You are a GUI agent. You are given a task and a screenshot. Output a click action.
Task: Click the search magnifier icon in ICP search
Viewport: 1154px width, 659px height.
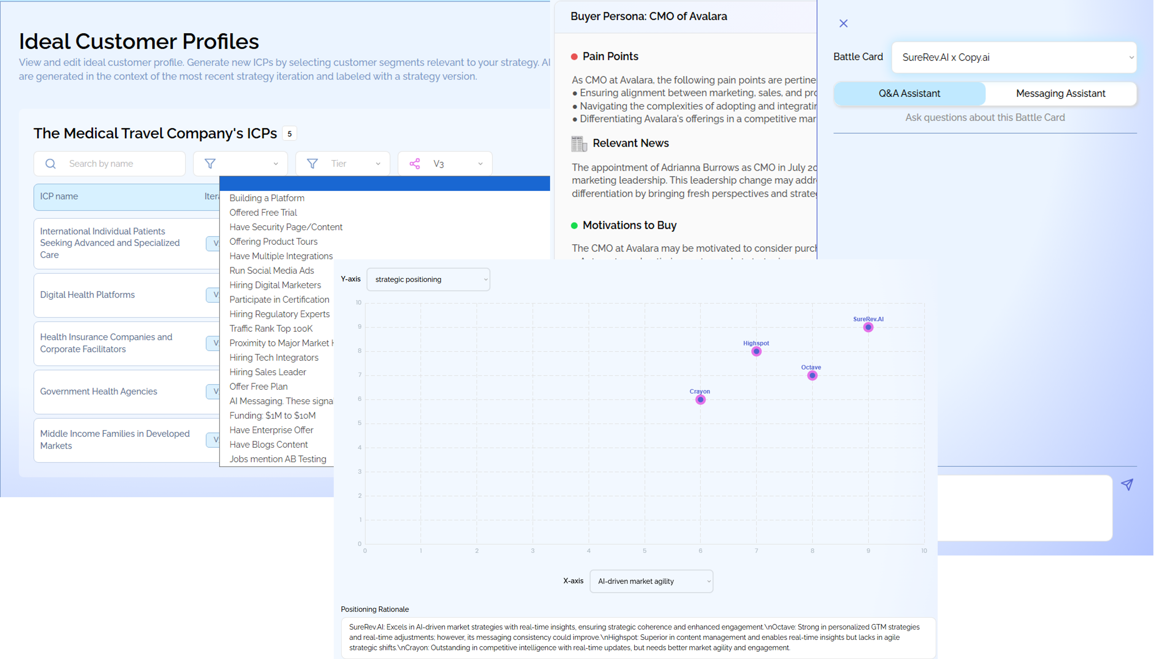tap(50, 163)
